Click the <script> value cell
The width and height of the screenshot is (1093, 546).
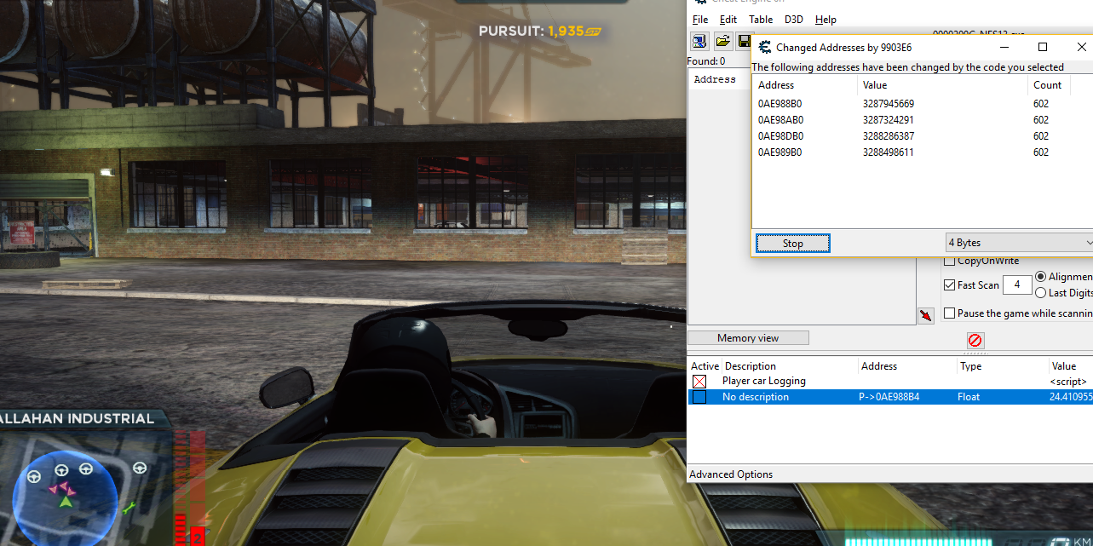point(1068,382)
